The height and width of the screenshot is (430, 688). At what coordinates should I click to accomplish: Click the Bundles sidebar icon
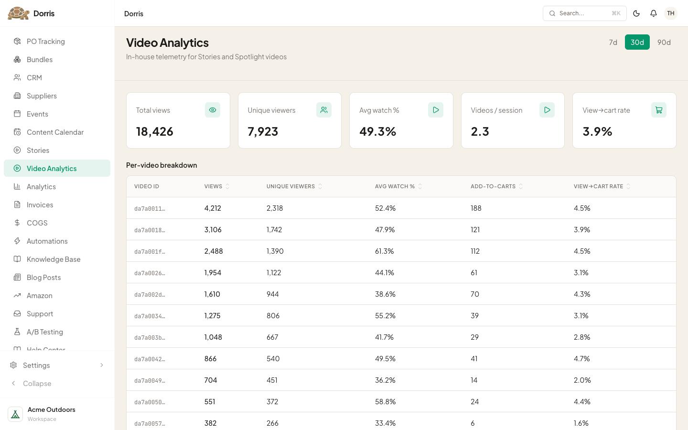17,60
